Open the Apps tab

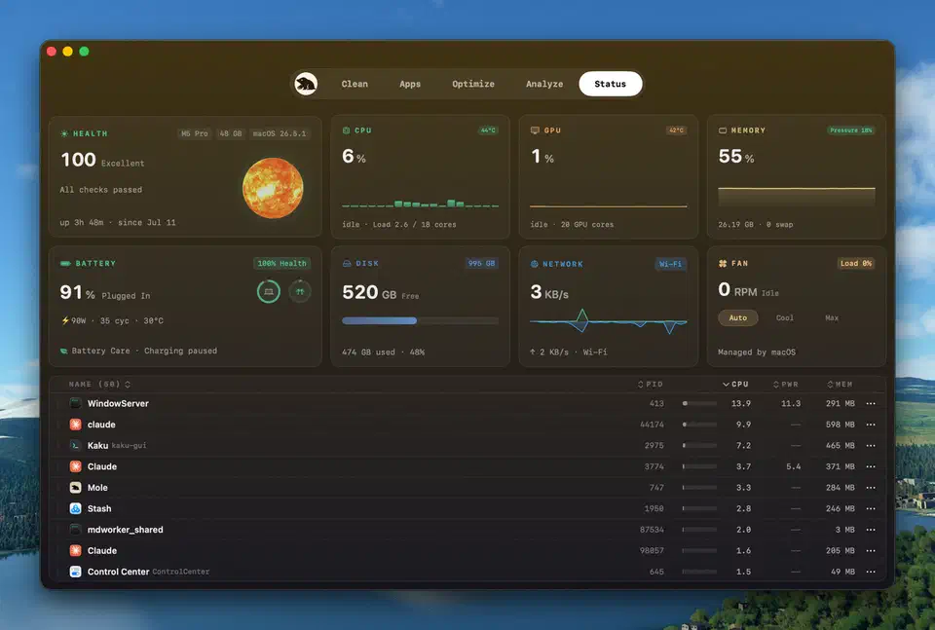410,84
